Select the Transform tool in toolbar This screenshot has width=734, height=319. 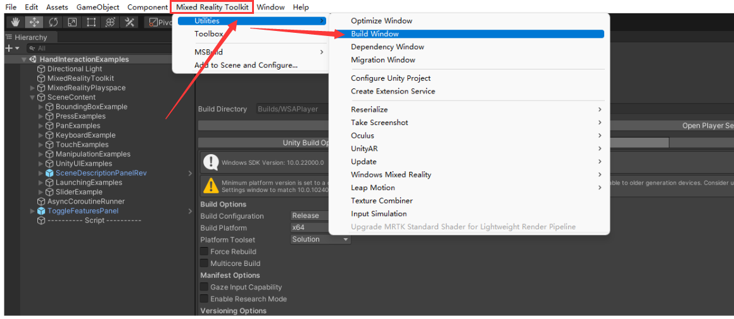pyautogui.click(x=110, y=22)
